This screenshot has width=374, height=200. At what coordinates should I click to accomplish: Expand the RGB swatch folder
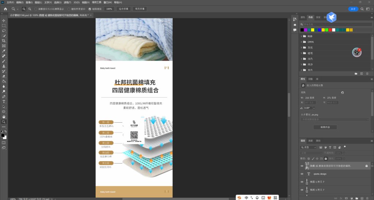pyautogui.click(x=301, y=36)
